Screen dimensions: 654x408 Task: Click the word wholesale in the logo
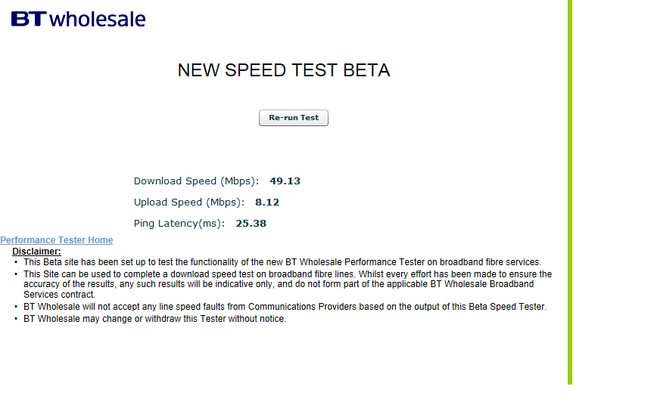pos(98,20)
